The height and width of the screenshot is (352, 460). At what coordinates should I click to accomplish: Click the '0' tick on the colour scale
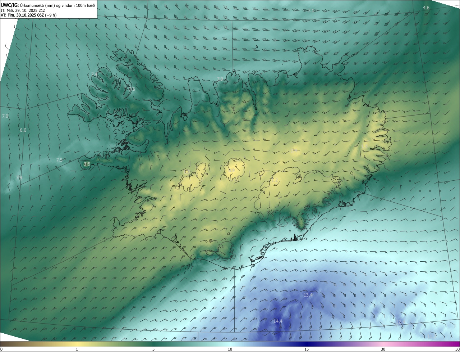coord(1,349)
